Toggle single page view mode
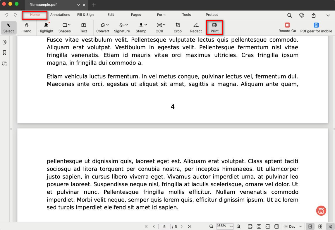 coord(310,226)
